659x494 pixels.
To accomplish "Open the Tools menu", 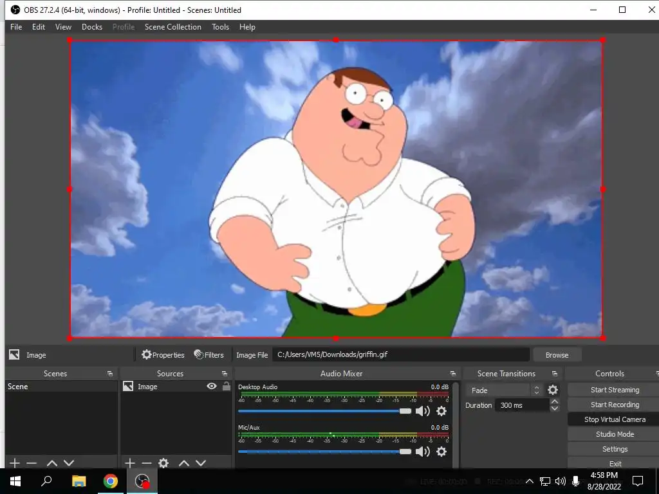I will (x=220, y=27).
